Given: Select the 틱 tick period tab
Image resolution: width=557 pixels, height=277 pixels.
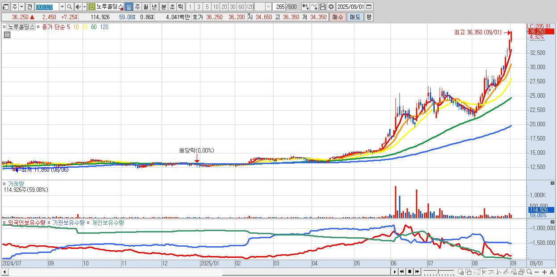Looking at the screenshot, I should click(x=180, y=7).
